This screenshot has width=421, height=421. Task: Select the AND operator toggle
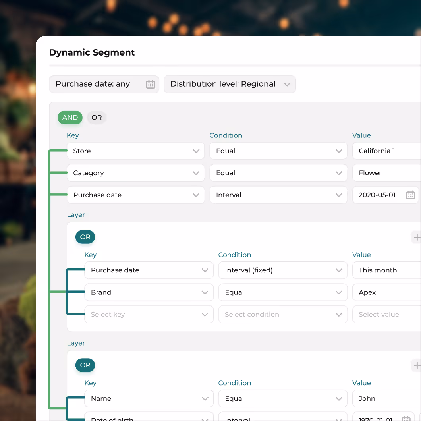70,117
